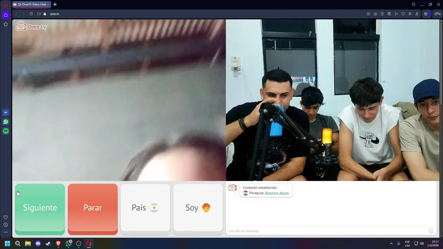Open the network status tray icon
Screen dimensions: 443x249
(x=416, y=243)
